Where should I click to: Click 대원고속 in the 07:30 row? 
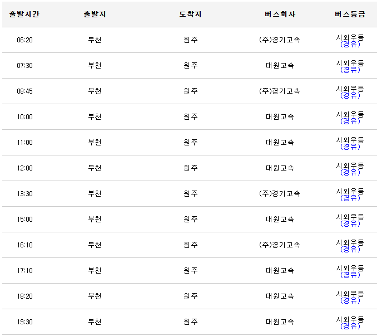pos(280,66)
